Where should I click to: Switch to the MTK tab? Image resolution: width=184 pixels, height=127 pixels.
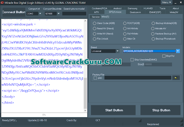97,12
